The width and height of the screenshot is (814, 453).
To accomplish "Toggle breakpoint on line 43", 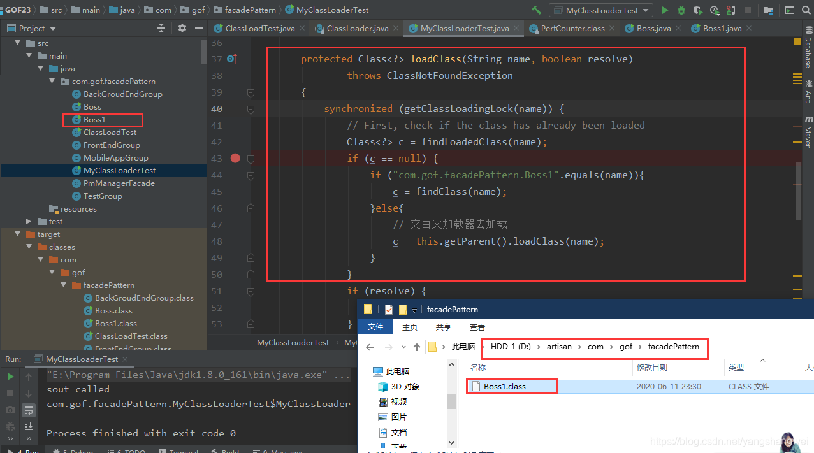I will click(x=235, y=158).
